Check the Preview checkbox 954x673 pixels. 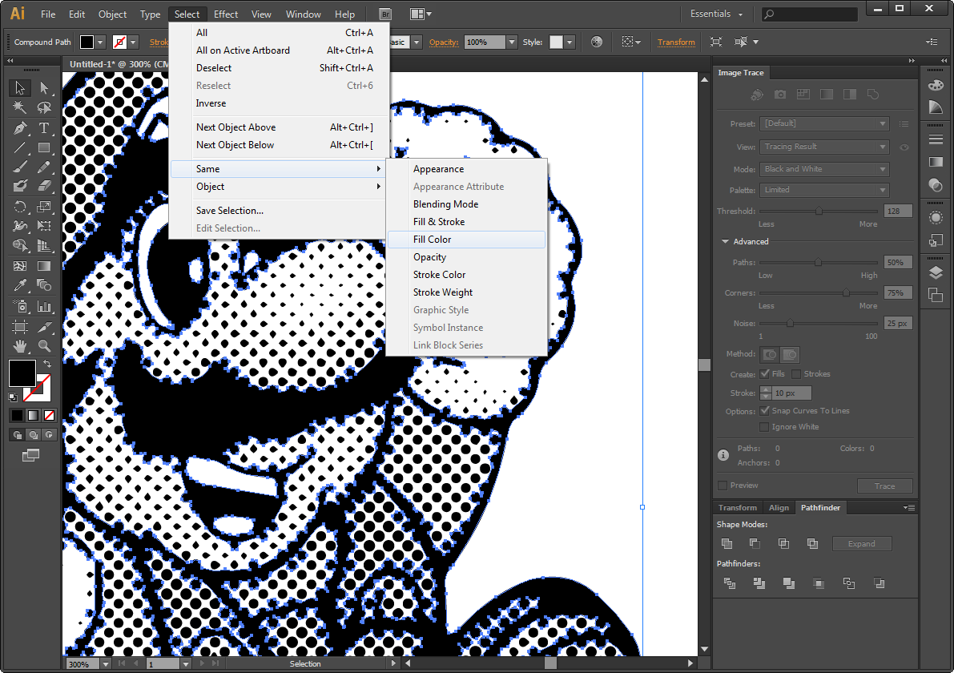pyautogui.click(x=723, y=485)
